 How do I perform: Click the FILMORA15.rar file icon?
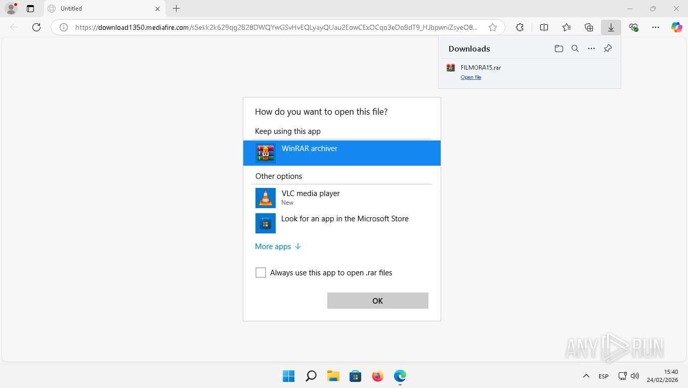pos(451,68)
